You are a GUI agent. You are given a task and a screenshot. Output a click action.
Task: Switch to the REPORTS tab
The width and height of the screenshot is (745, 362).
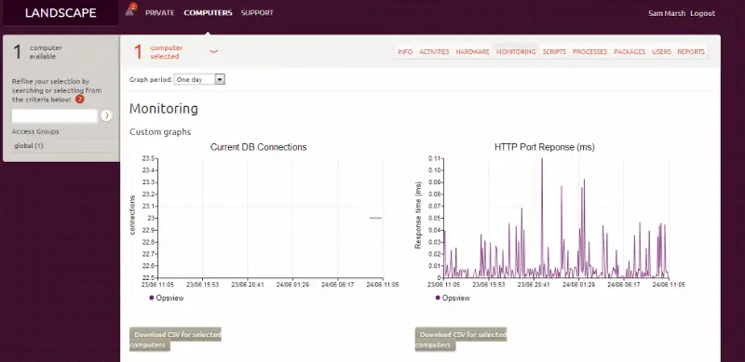[691, 52]
